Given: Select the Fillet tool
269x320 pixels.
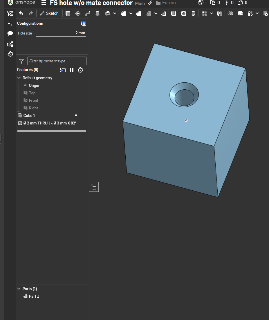Looking at the screenshot, I should (124, 13).
